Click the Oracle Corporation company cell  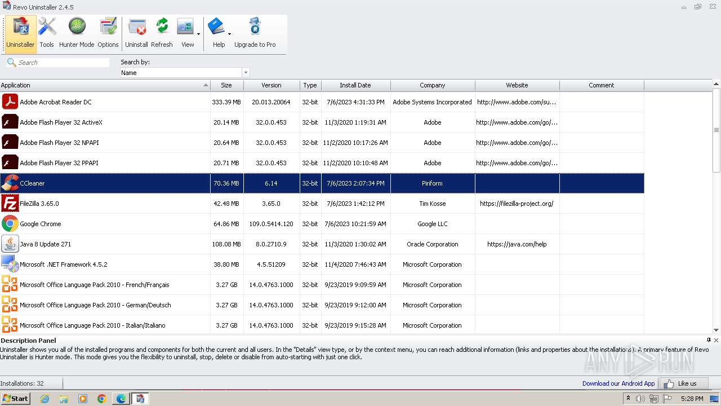click(x=433, y=244)
